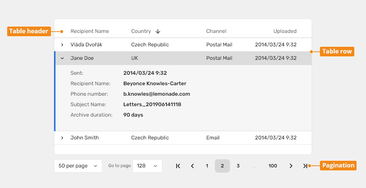Open the Go to page 128 dropdown
366x188 pixels.
point(147,166)
